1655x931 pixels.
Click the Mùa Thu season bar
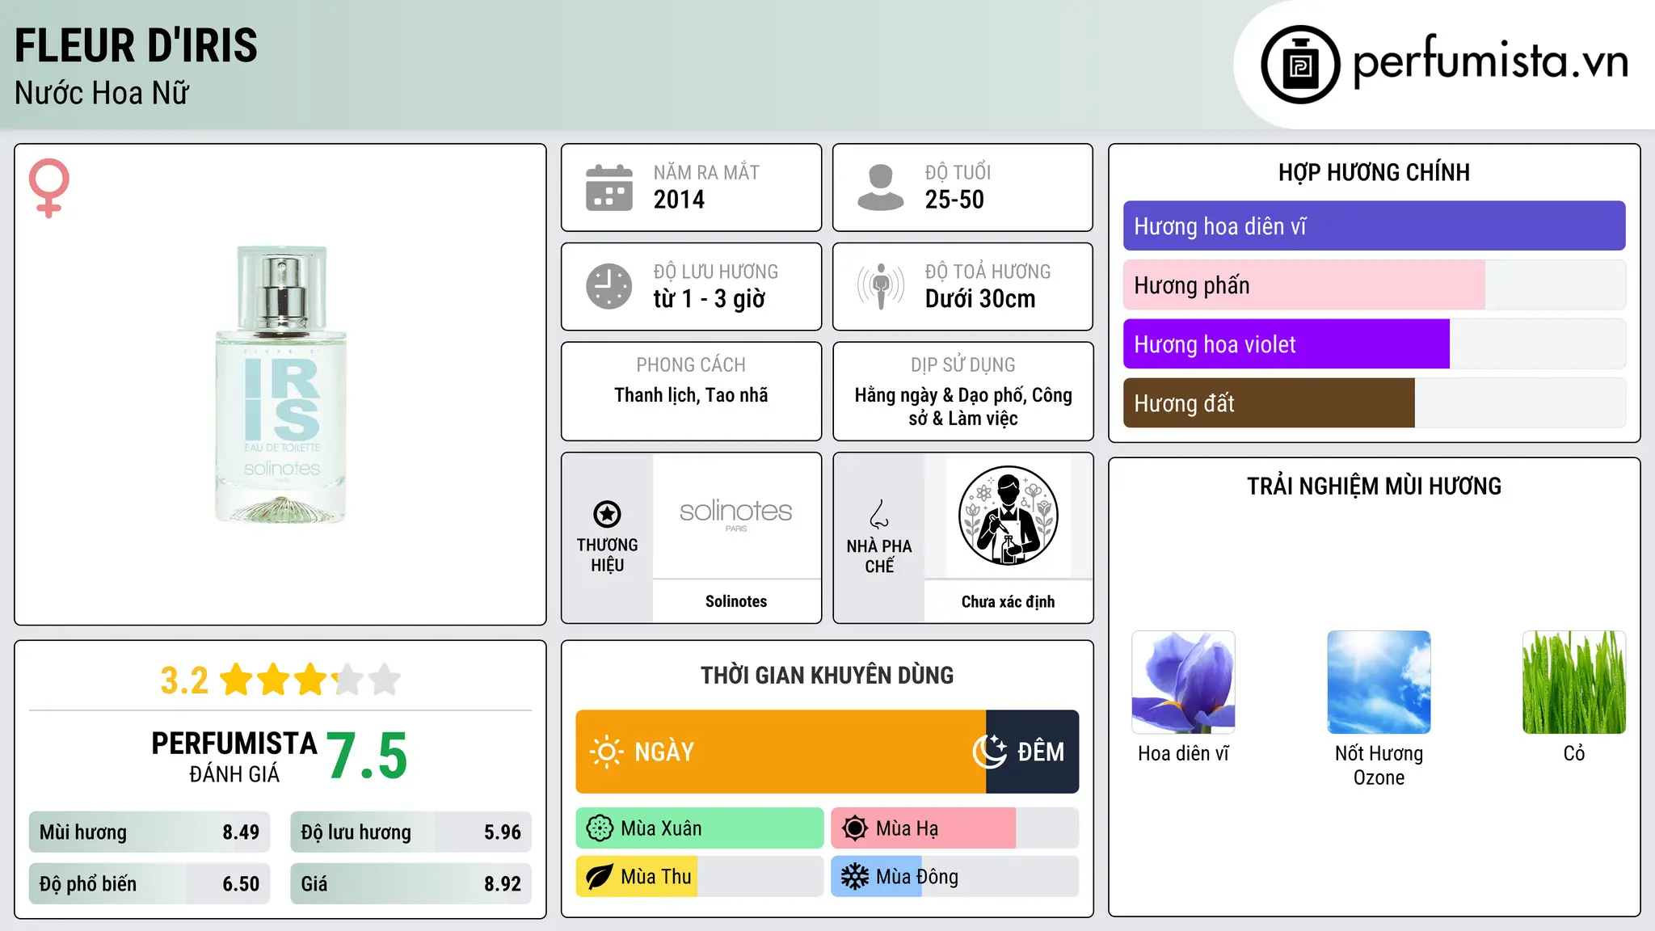click(x=700, y=877)
